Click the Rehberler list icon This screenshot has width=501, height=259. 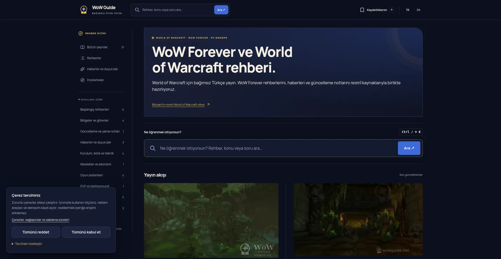[x=82, y=58]
